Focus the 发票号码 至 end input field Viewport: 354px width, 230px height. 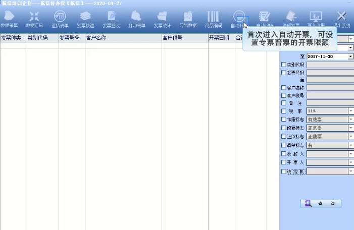(x=330, y=80)
